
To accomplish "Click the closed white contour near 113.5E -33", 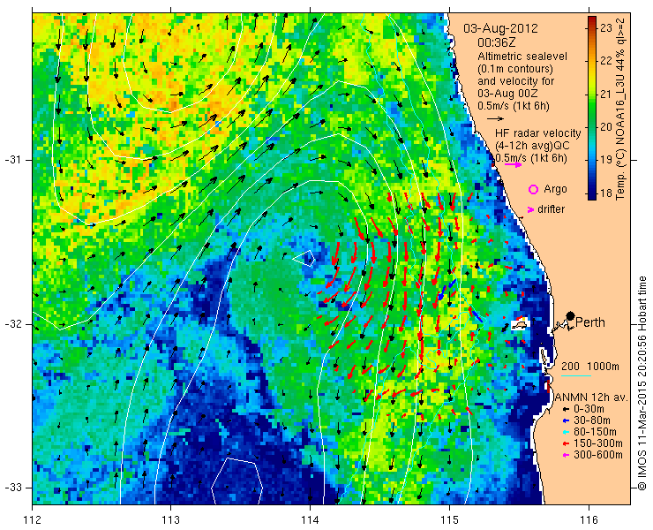I will pyautogui.click(x=237, y=481).
